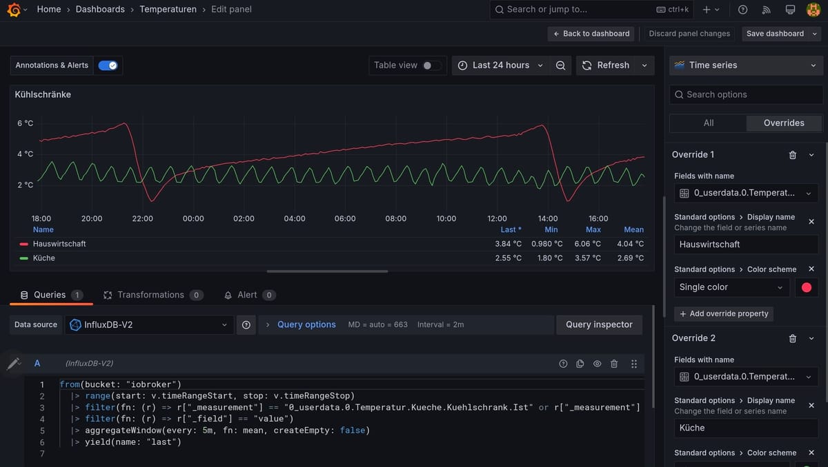The height and width of the screenshot is (467, 828).
Task: Open the Time series visualization picker
Action: tap(746, 65)
